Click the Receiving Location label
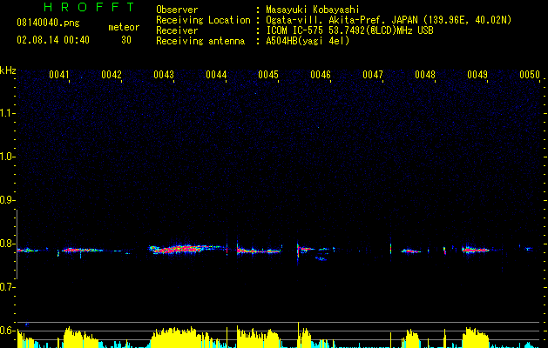548x348 pixels. 203,20
